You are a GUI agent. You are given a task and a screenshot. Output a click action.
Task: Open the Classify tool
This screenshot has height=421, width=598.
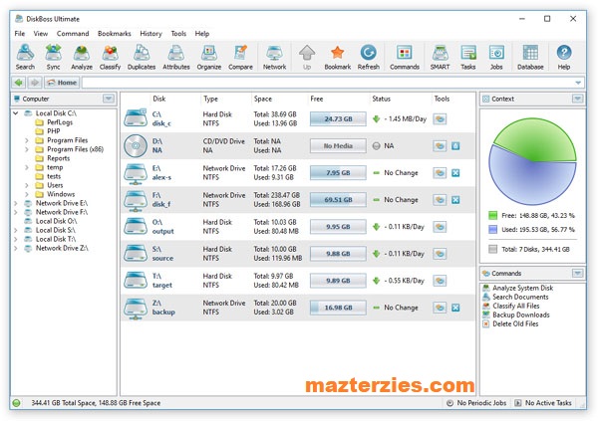coord(110,57)
